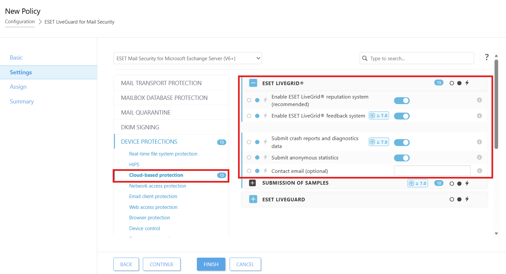The image size is (506, 274).
Task: Click the apply filled-dot icon in ESET LiveGuard header
Action: pyautogui.click(x=459, y=199)
